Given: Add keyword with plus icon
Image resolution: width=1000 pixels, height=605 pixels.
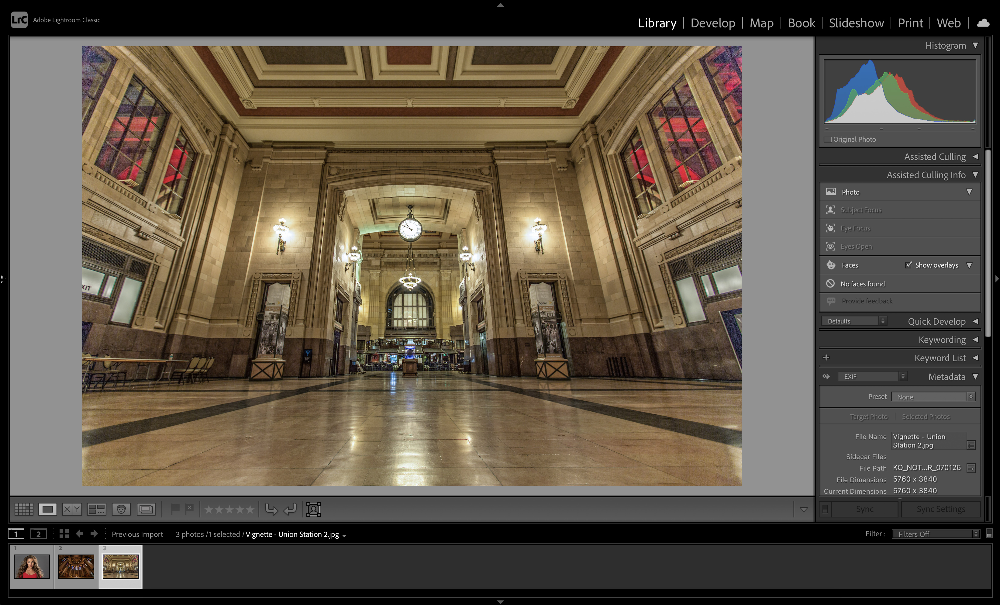Looking at the screenshot, I should 826,358.
